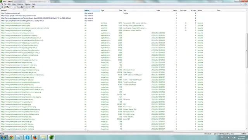Screen dimensions: 248x140
Task: Click the 'SEO' title cell
Action: click(125, 94)
